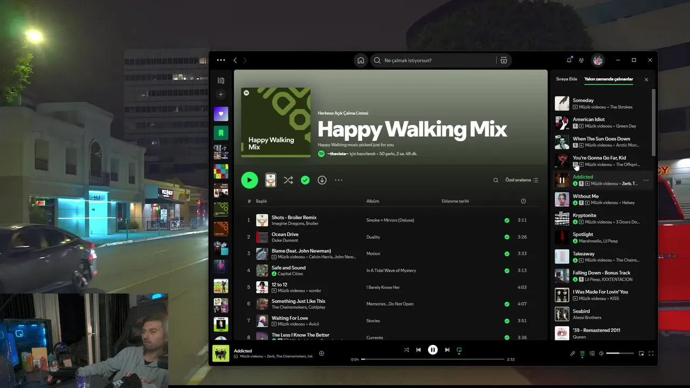Screen dimensions: 690x388
Task: Toggle the saved checkmark for Something Just Like This
Action: pos(507,304)
